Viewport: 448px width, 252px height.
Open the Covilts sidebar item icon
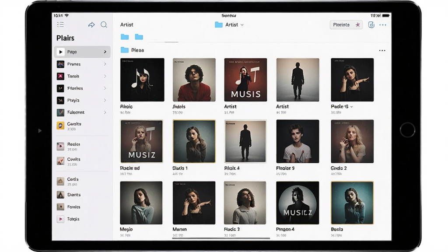(60, 161)
